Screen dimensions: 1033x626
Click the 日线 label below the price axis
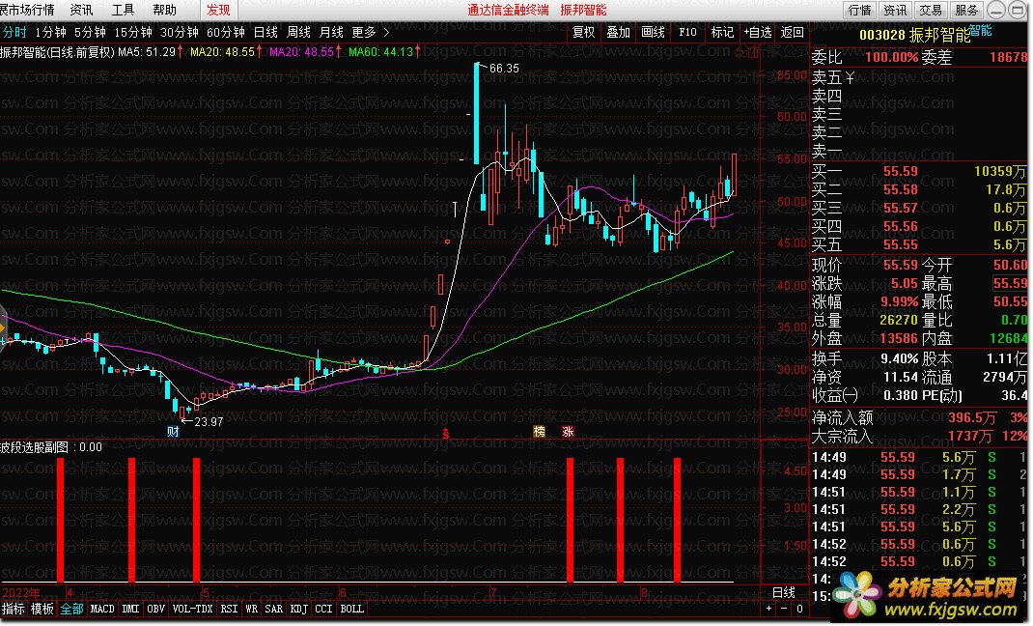(x=784, y=593)
